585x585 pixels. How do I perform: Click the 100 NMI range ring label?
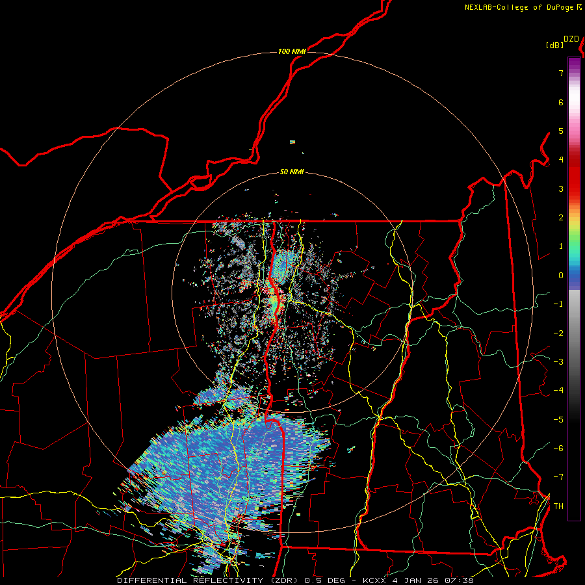tap(292, 51)
